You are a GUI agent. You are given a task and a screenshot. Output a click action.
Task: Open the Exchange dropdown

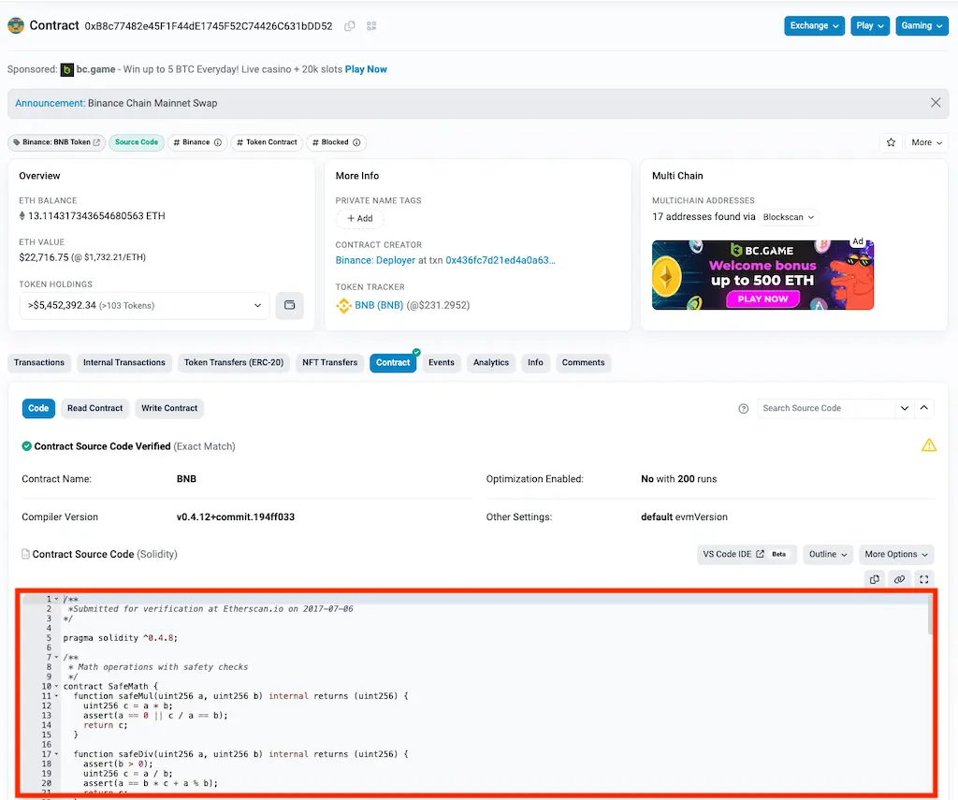click(x=815, y=25)
